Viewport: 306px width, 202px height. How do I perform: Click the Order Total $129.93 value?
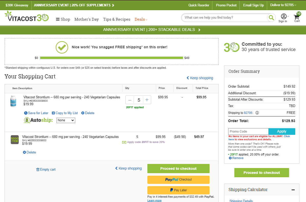tap(288, 121)
